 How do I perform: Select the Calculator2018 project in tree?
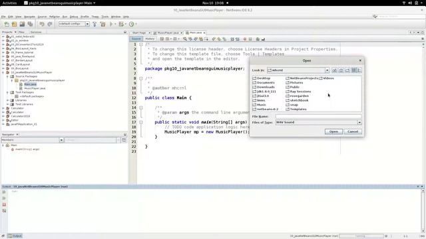21,116
